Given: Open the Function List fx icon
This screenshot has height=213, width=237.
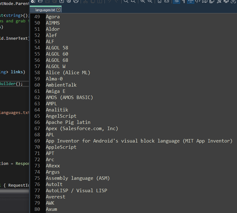Looking at the screenshot, I should click(219, 1).
